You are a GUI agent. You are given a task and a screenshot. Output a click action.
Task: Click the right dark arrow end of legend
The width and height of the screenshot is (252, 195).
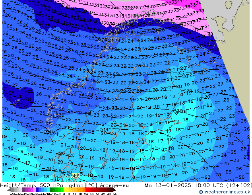tap(114, 190)
